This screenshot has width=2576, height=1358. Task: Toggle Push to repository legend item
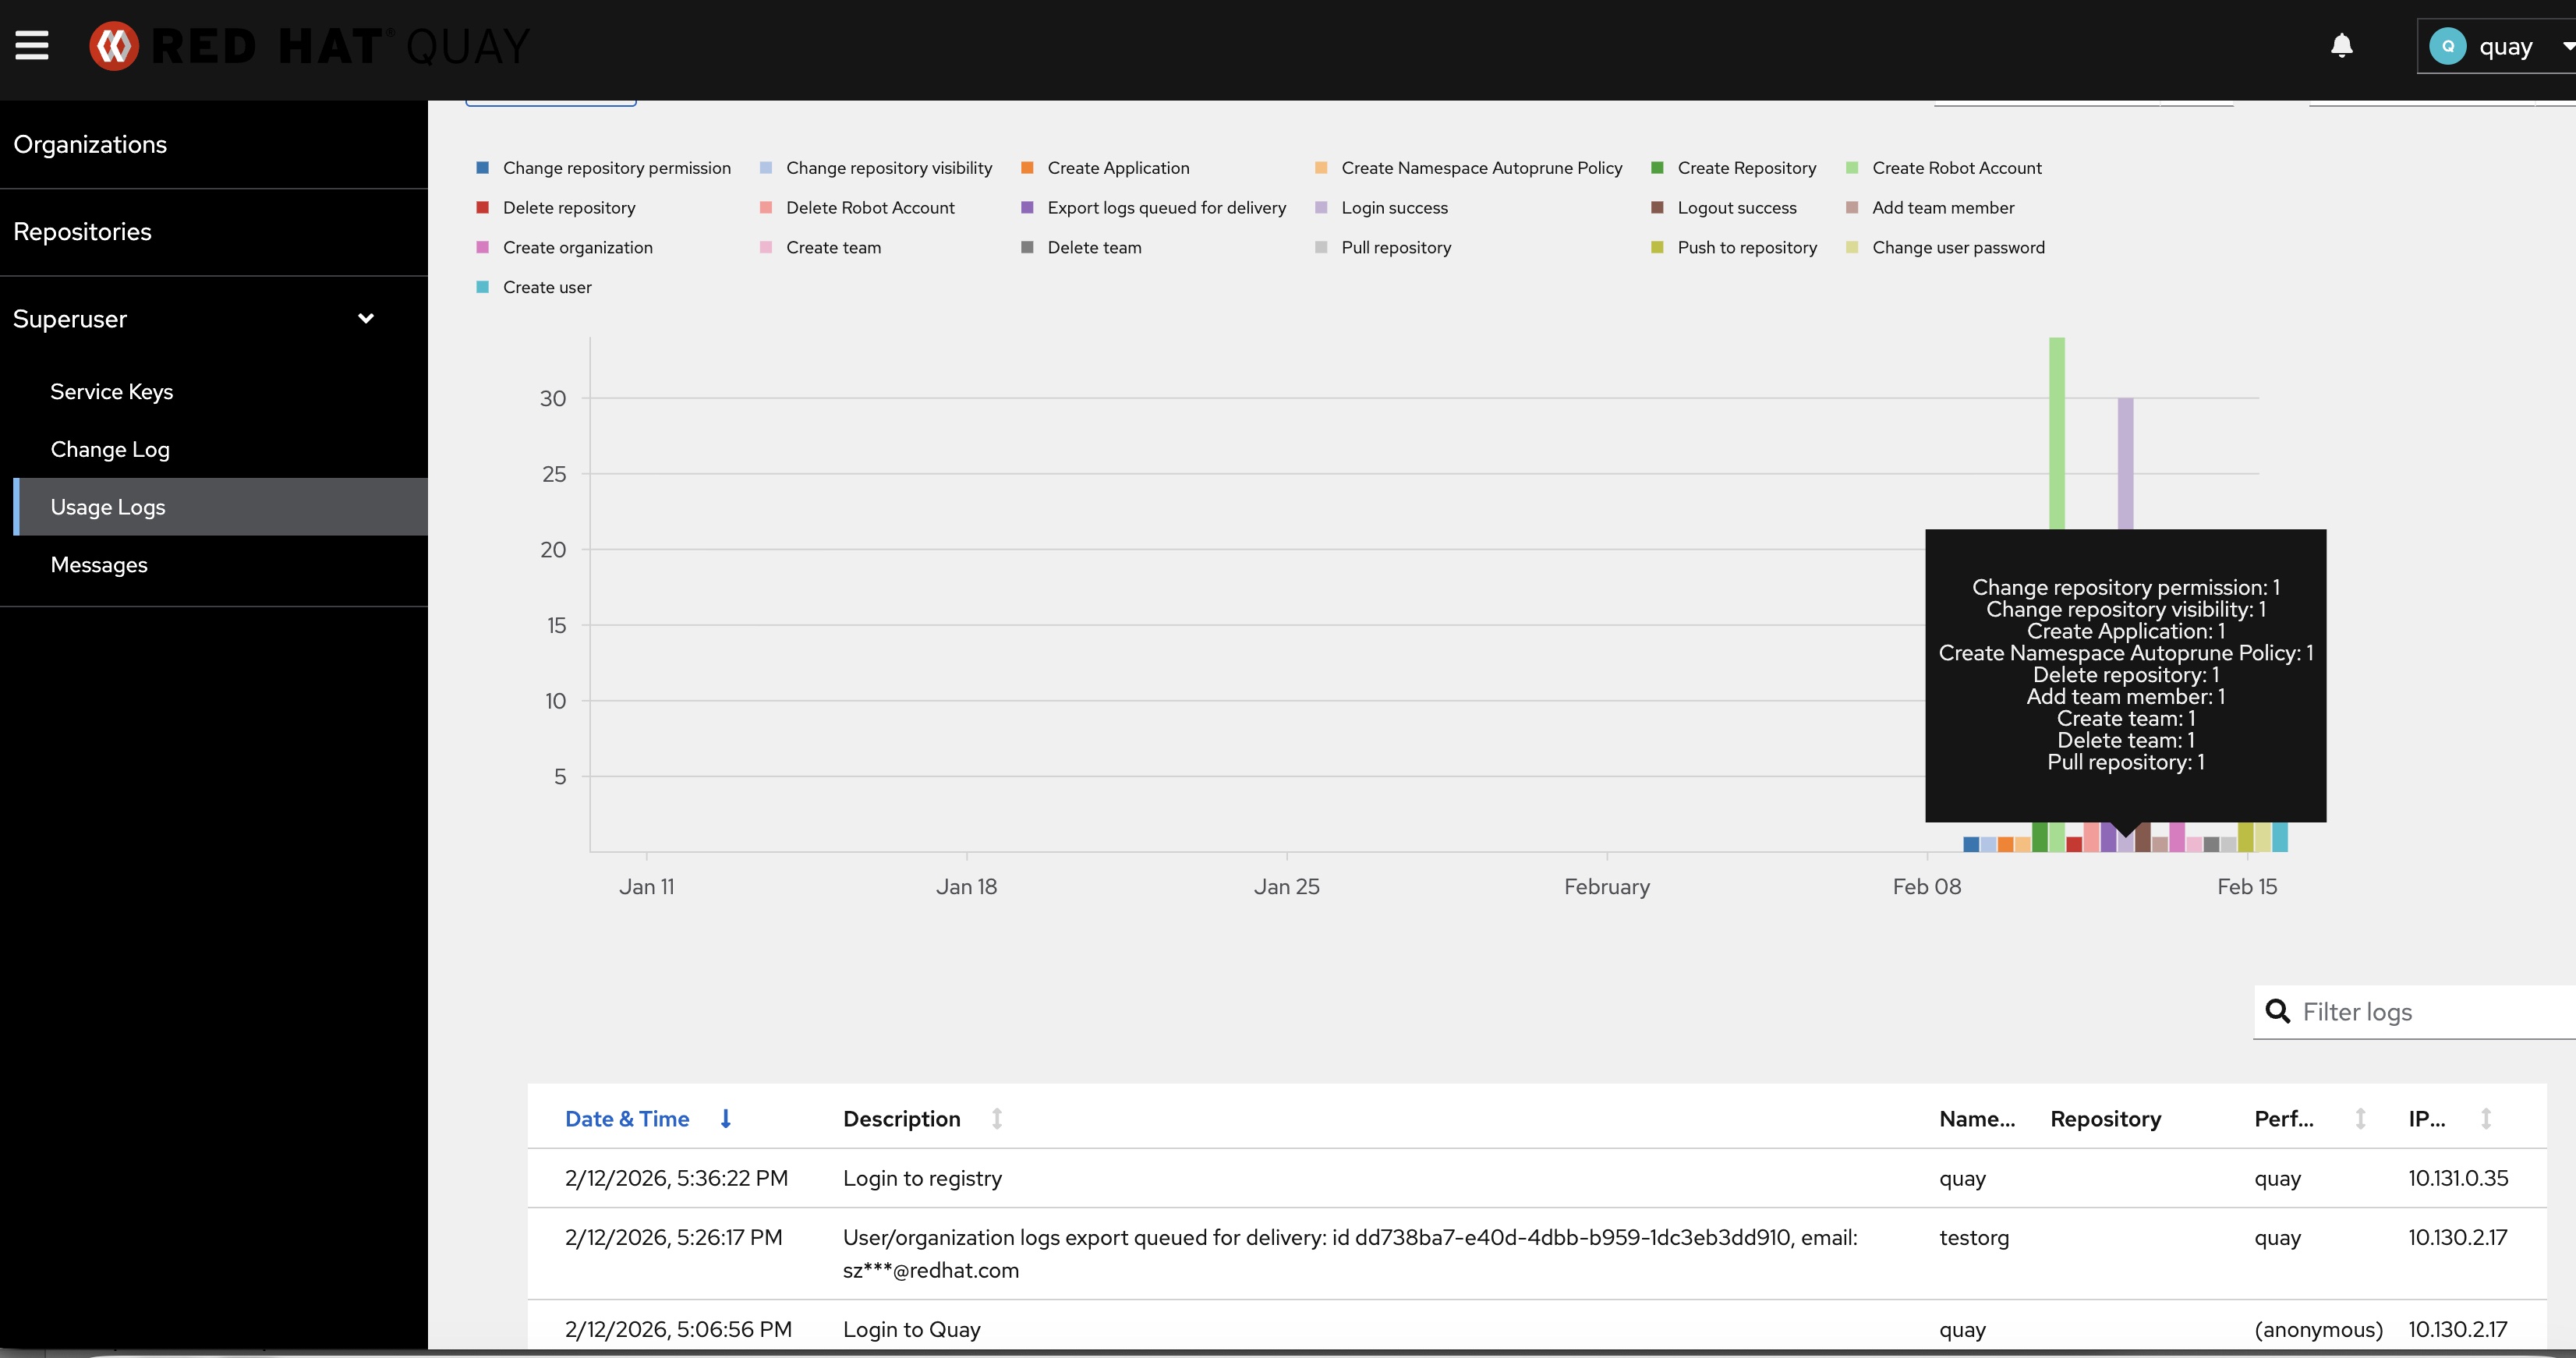coord(1746,247)
